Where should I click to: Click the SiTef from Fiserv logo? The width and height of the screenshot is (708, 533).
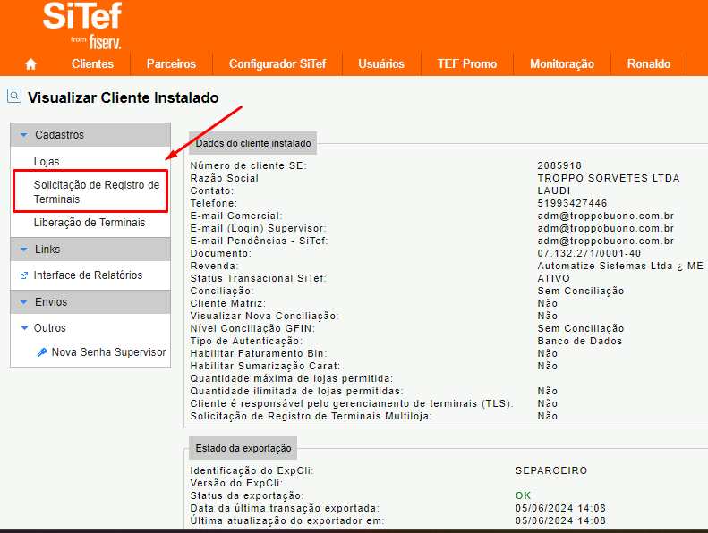(82, 25)
